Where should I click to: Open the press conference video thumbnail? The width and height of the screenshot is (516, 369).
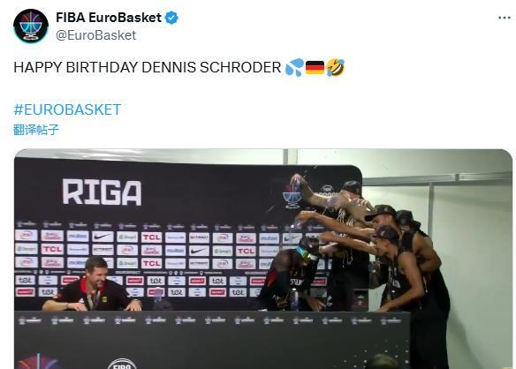pyautogui.click(x=263, y=259)
